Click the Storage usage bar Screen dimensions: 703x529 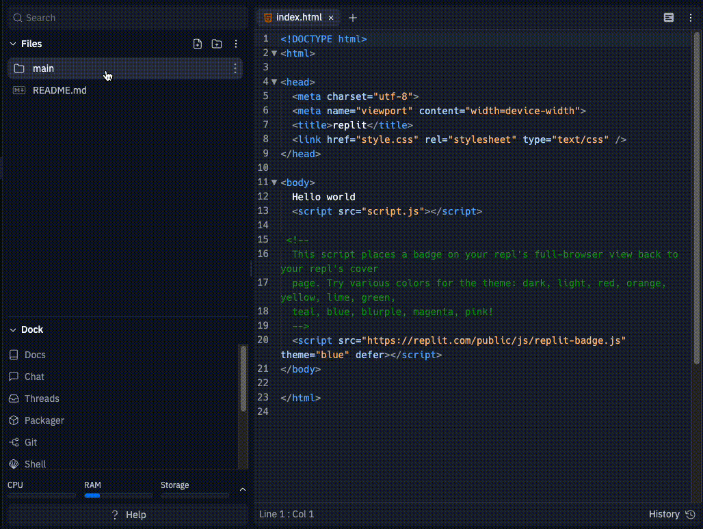[195, 496]
